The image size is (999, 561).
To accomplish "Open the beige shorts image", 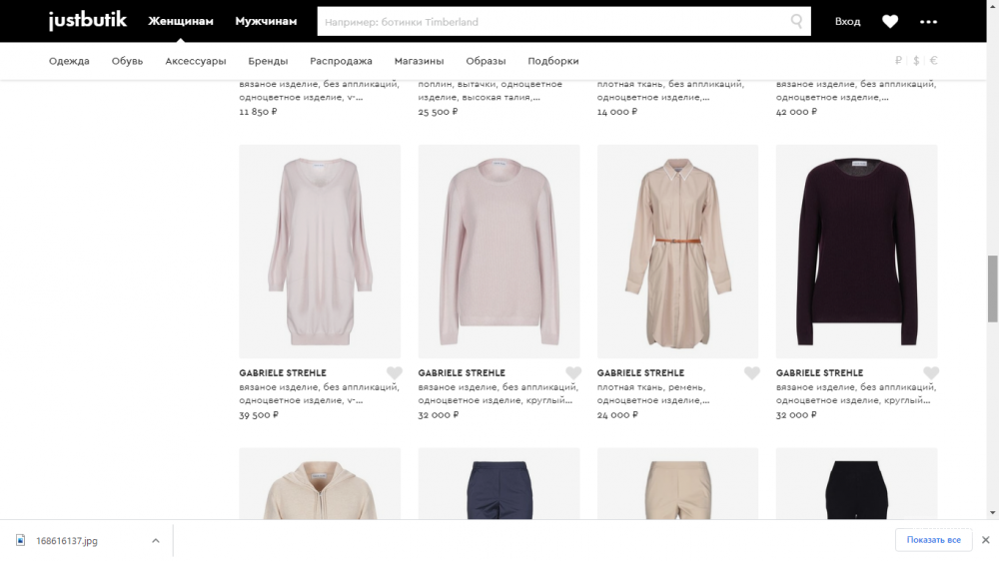I will [x=678, y=483].
